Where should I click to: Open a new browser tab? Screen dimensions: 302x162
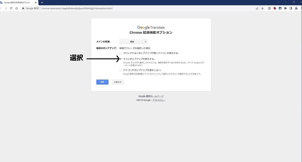[x=42, y=3]
